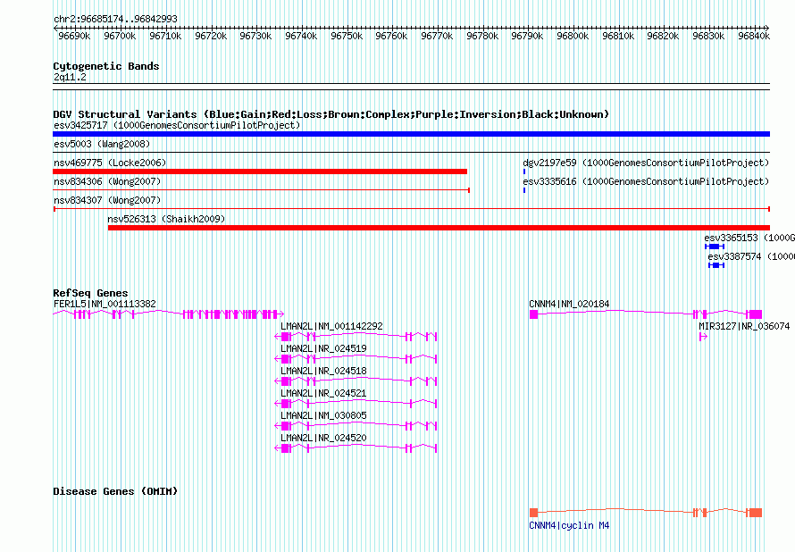Open the CNNM4|cyclin M4 OMIM link
Viewport: 795px width, 552px height.
point(569,525)
